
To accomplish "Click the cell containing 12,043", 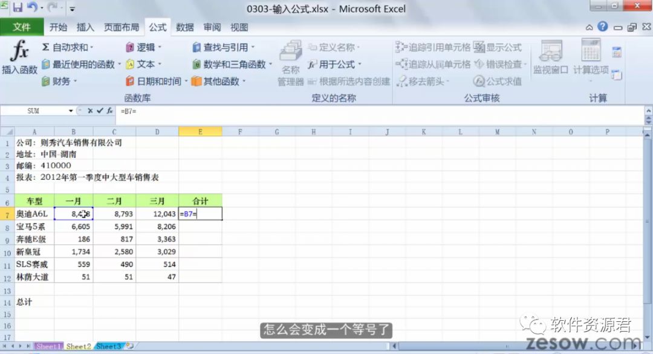I will click(x=157, y=214).
